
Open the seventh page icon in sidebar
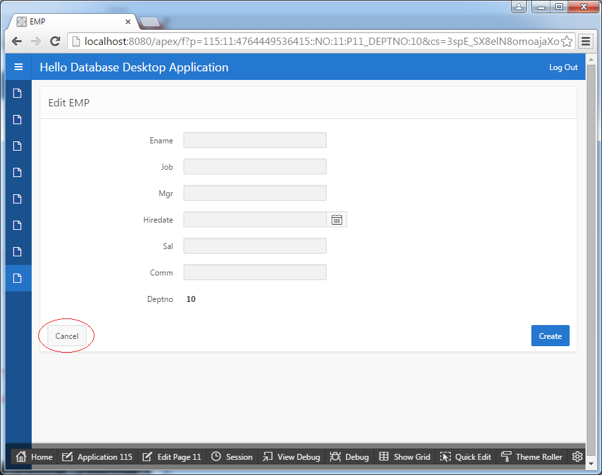[x=18, y=252]
